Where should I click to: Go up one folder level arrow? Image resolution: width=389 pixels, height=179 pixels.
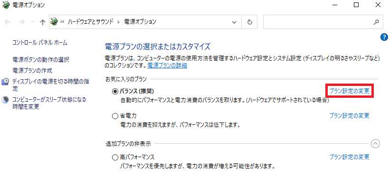43,22
